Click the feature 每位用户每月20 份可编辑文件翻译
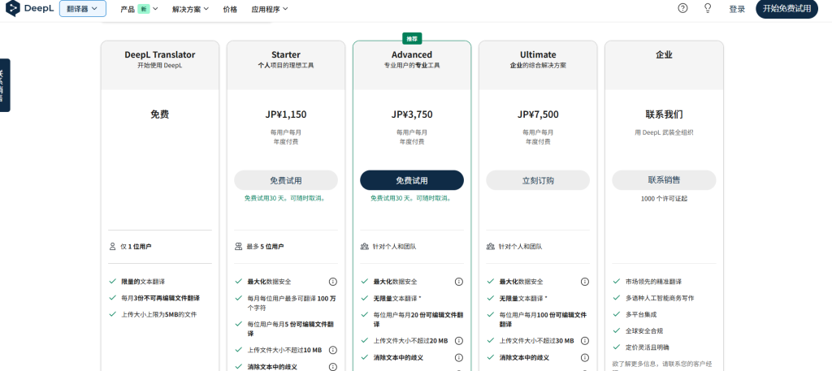The image size is (832, 371). (418, 319)
